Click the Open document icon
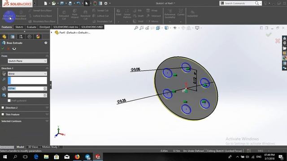The height and width of the screenshot is (161, 287). pyautogui.click(x=54, y=3)
